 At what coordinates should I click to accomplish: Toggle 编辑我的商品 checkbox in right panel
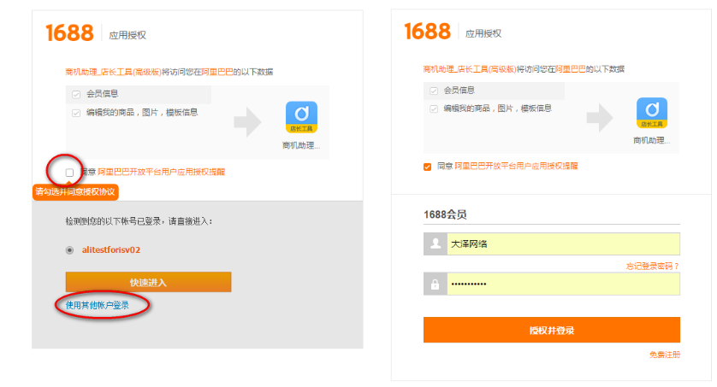[x=434, y=109]
